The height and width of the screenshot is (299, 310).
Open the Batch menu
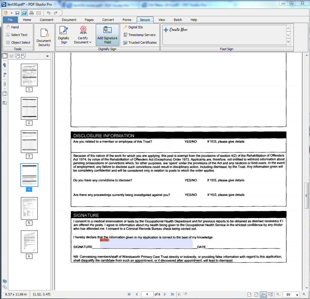click(x=178, y=20)
